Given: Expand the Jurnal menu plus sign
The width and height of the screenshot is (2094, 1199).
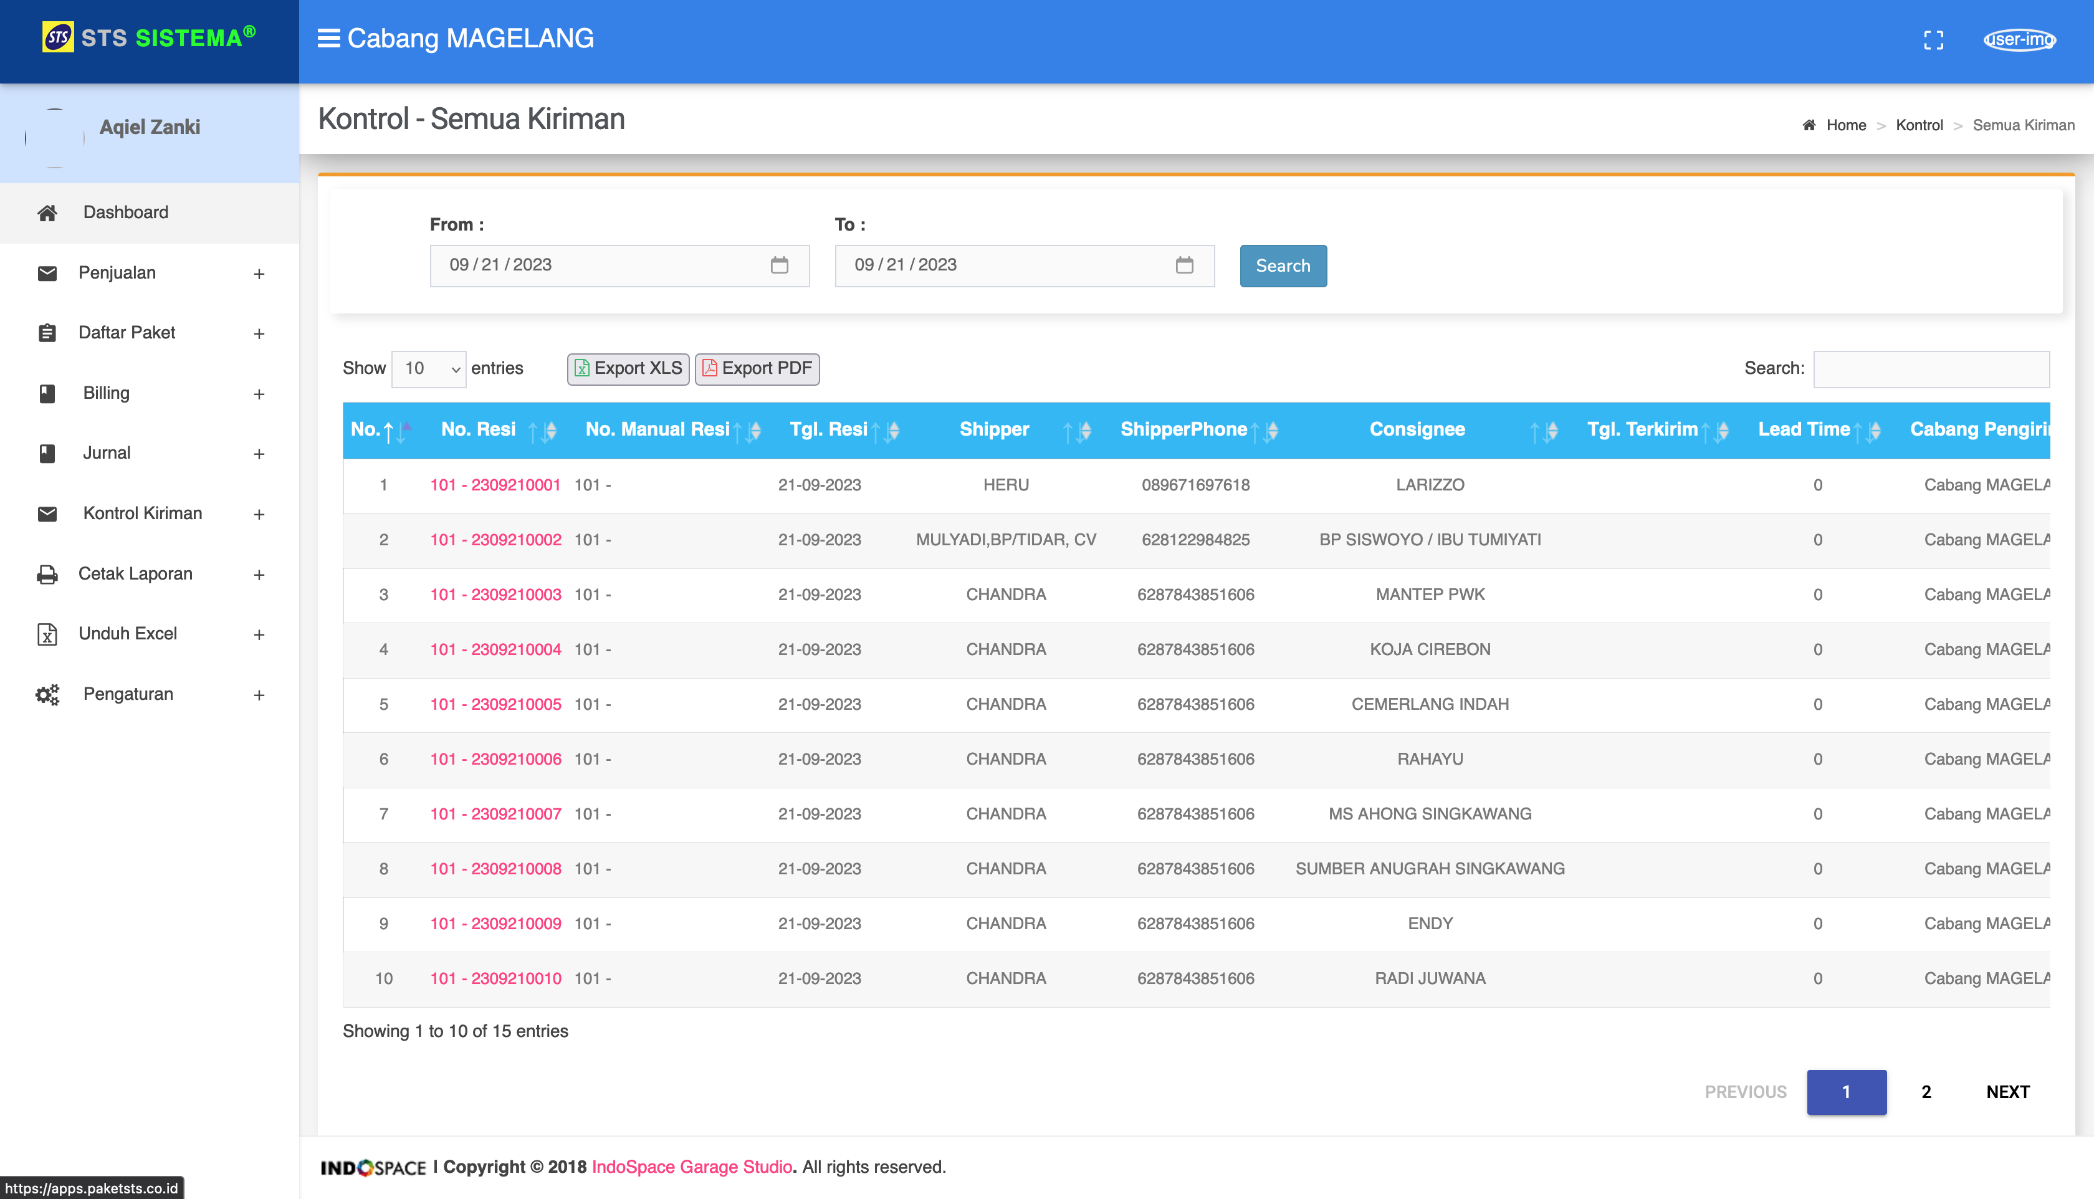Looking at the screenshot, I should 259,454.
